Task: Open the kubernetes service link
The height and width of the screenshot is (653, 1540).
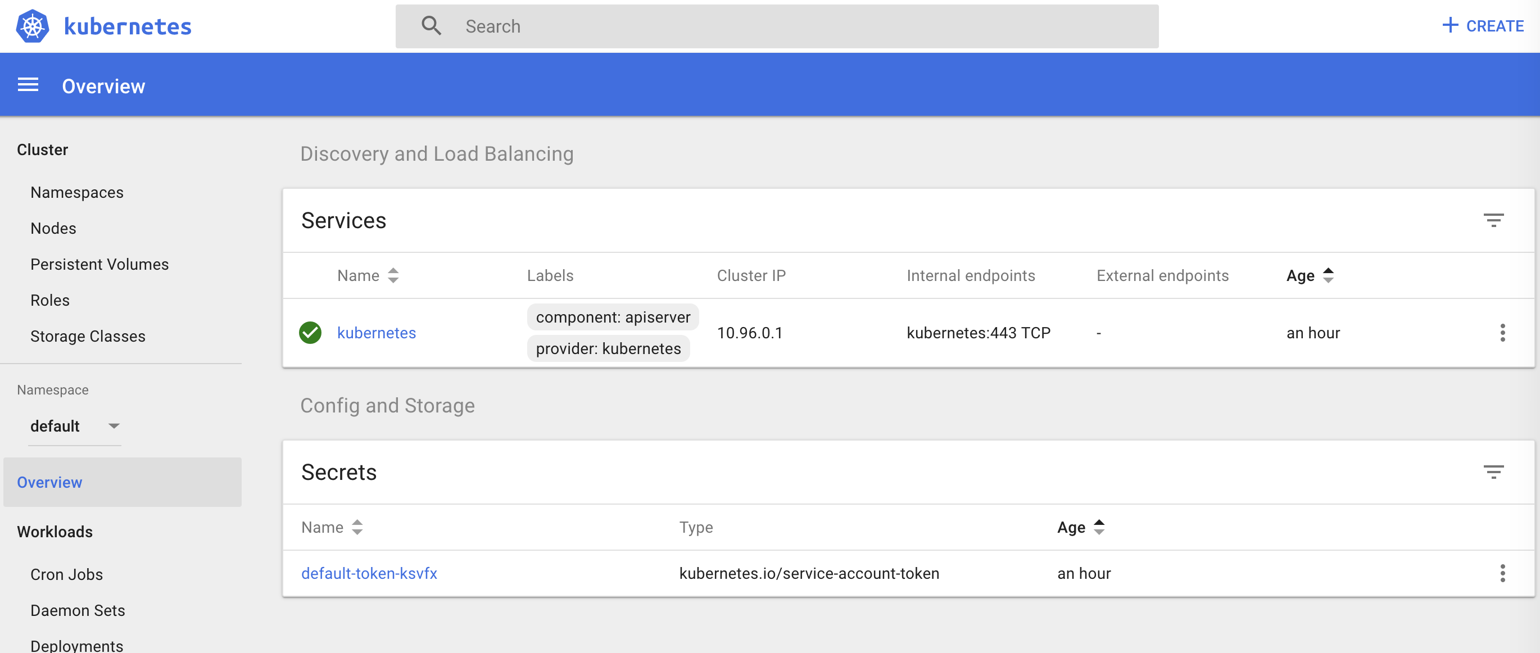Action: click(x=376, y=333)
